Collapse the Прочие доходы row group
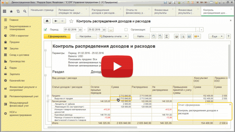Viewport: 235px width, 132px height. [x=48, y=101]
